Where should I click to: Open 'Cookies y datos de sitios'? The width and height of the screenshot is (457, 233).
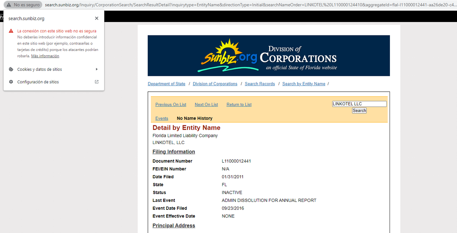[x=54, y=69]
